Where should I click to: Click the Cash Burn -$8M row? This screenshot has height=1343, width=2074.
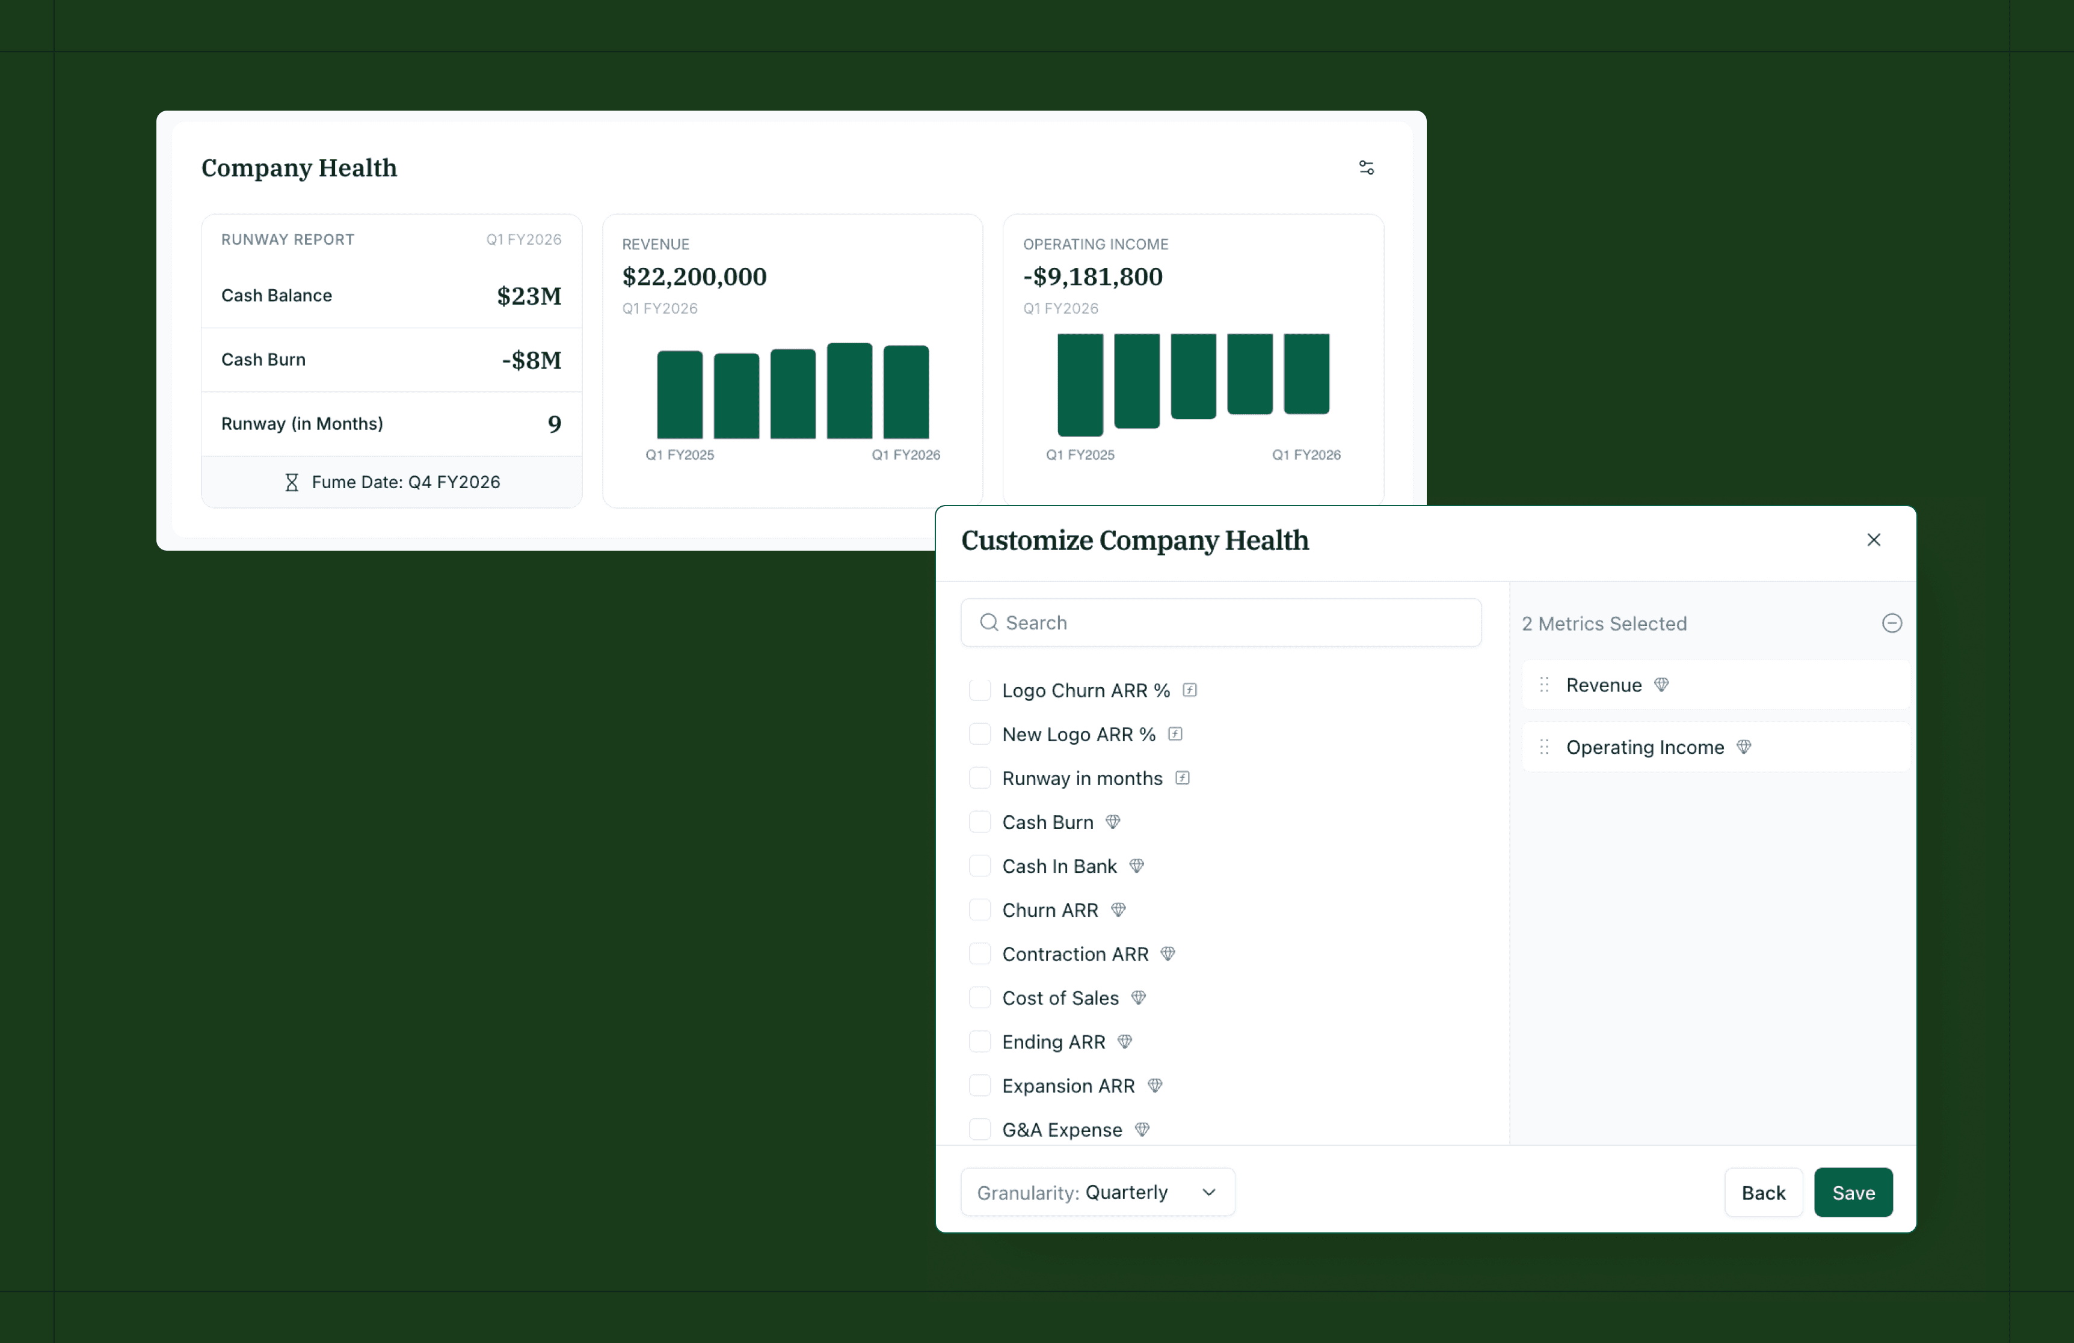391,361
